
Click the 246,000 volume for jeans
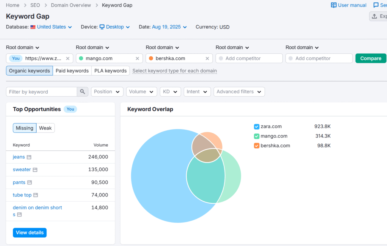(98, 157)
